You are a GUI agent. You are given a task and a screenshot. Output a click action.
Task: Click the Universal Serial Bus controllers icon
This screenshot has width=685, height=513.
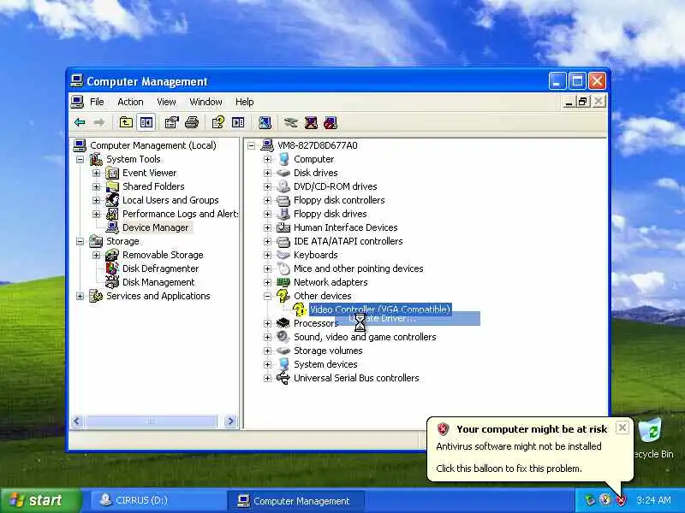[283, 378]
